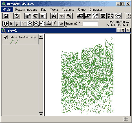132x123 pixels.
Task: Click the Save Project floppy disk icon
Action: tap(6, 16)
